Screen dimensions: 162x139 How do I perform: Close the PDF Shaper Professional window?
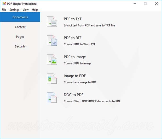tap(156, 4)
